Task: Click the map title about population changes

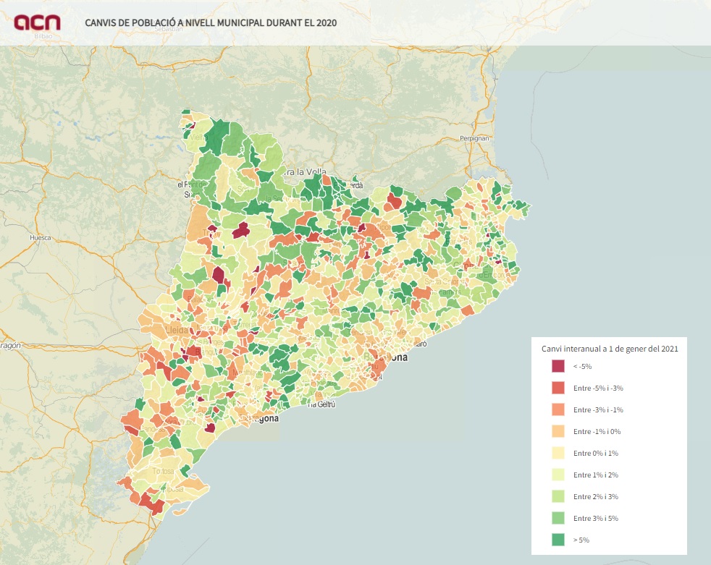Action: pos(211,22)
